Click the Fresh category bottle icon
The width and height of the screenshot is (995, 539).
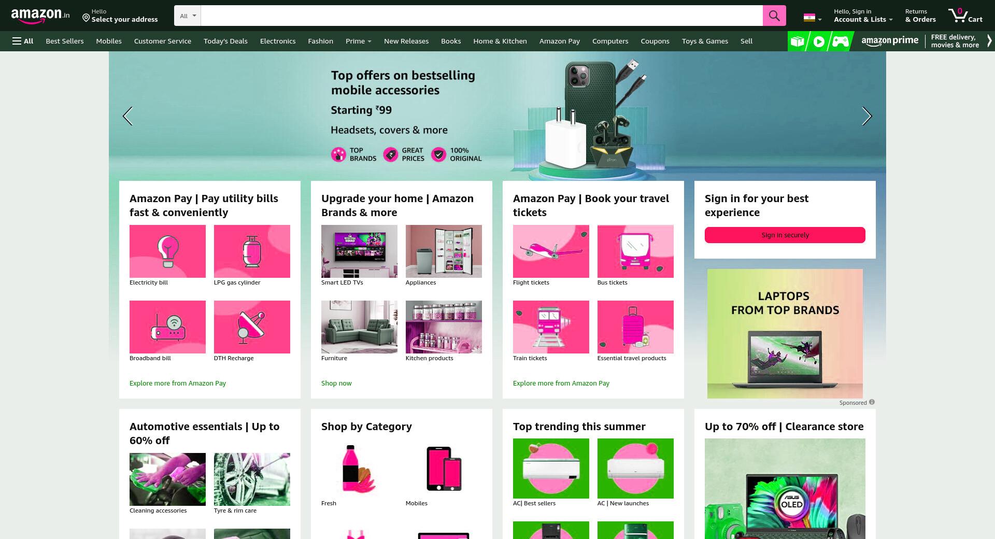tap(359, 469)
